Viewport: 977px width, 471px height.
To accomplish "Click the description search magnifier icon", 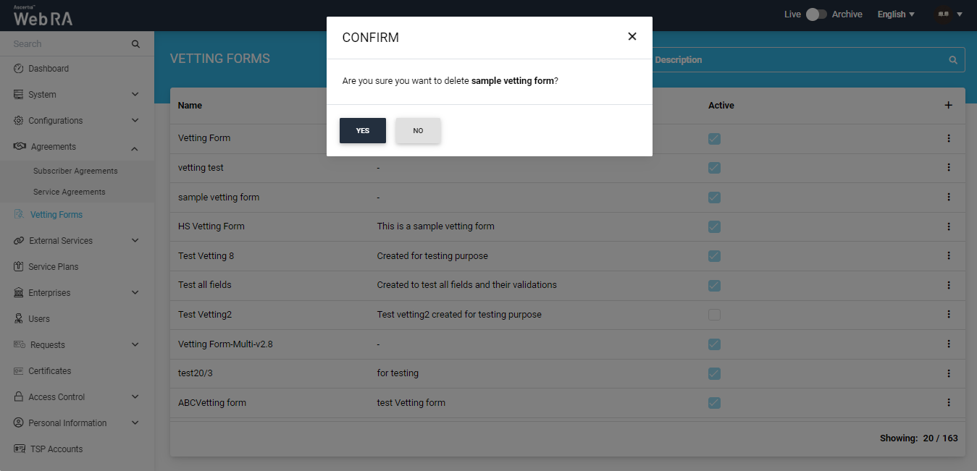I will 953,60.
